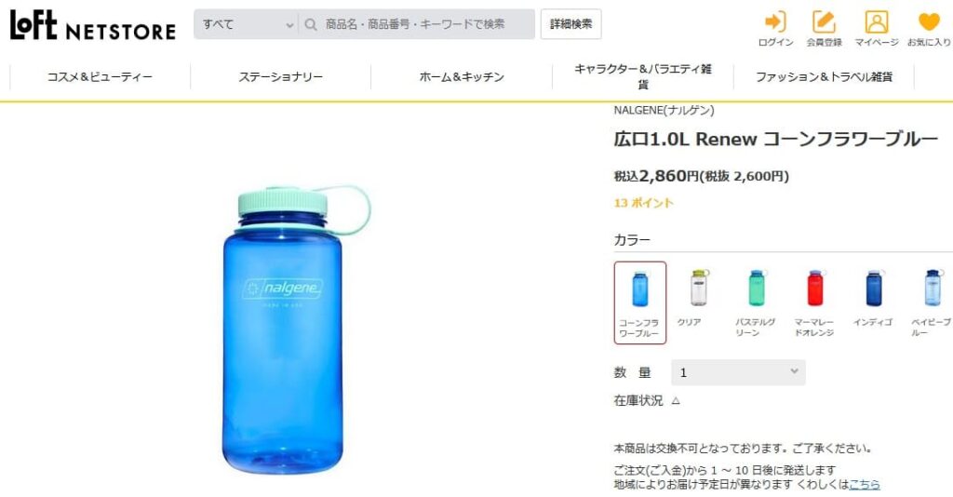Click the login arrow icon
Image resolution: width=953 pixels, height=497 pixels.
(775, 22)
